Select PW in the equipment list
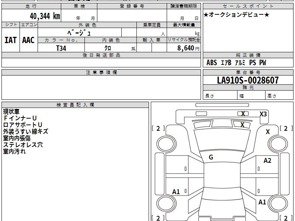Viewport: 295px width, 221px height. (263, 63)
